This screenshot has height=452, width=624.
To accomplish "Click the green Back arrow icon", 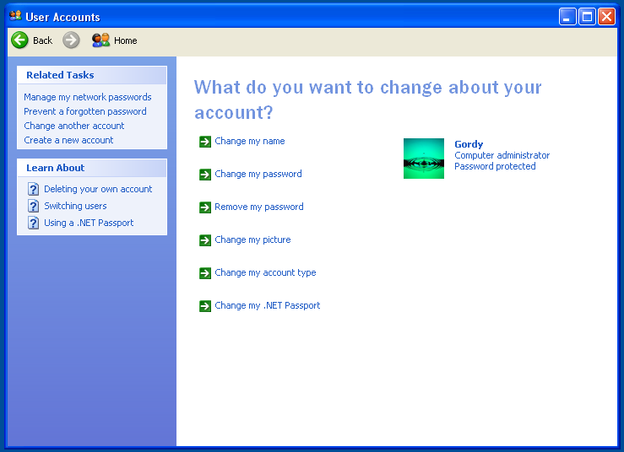I will tap(19, 40).
